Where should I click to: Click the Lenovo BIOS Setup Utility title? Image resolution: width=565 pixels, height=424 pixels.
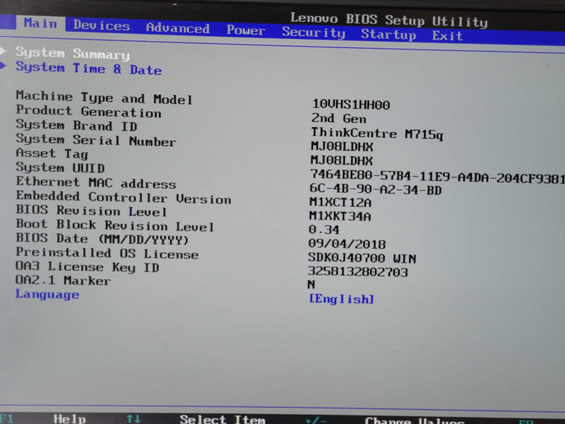click(x=389, y=20)
